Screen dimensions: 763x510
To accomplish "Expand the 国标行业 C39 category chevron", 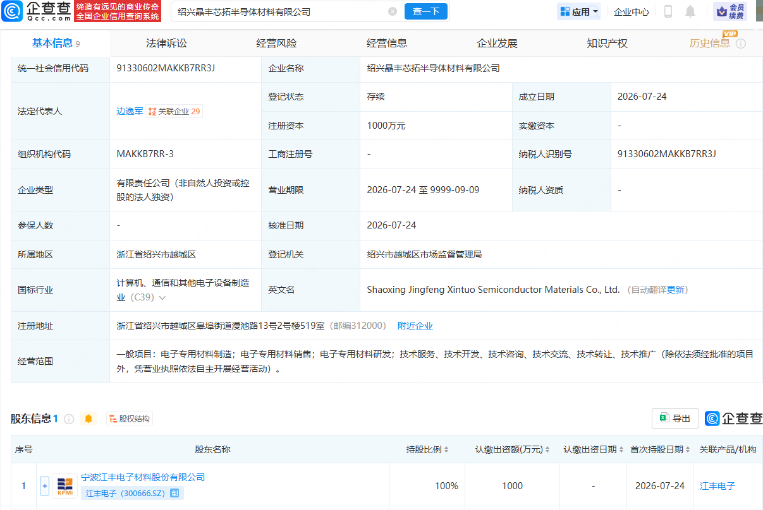I will pyautogui.click(x=162, y=297).
